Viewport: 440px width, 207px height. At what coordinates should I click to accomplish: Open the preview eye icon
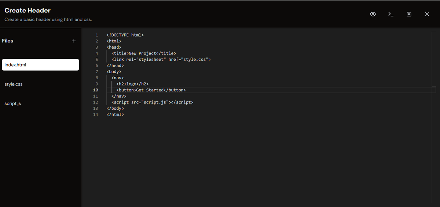point(373,14)
